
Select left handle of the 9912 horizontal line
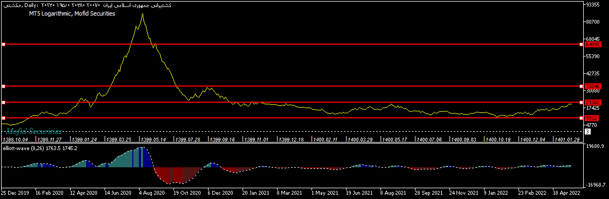click(3, 118)
